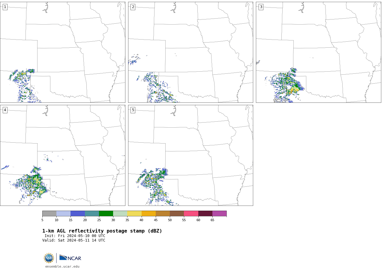Viewport: 384px width, 270px height.
Task: Click panel number label 3
Action: [x=261, y=7]
